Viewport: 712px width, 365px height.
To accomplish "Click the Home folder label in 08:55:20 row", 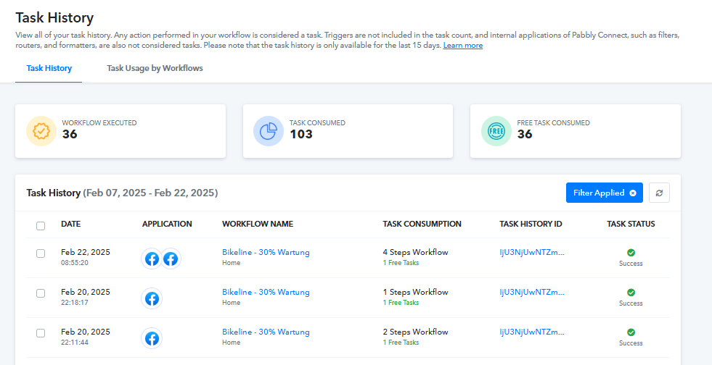I will [231, 263].
